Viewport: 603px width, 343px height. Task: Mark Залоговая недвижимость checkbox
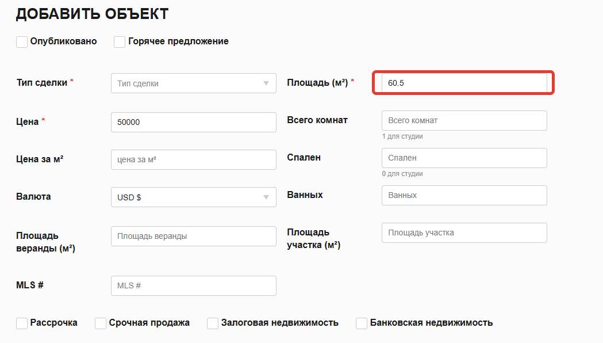click(213, 323)
